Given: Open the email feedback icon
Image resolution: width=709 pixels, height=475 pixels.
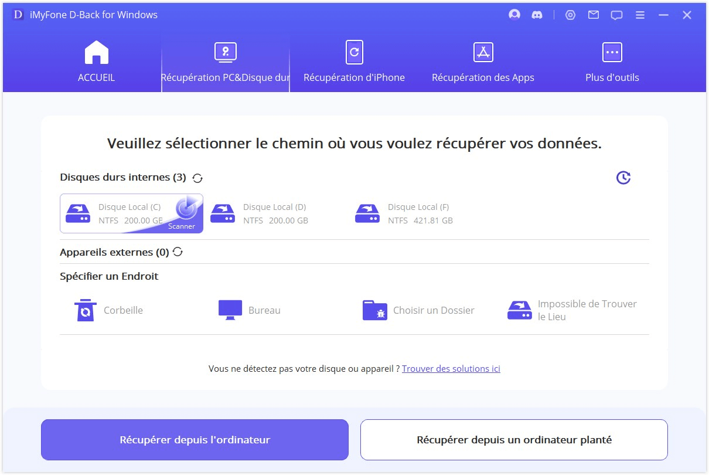Looking at the screenshot, I should point(593,15).
